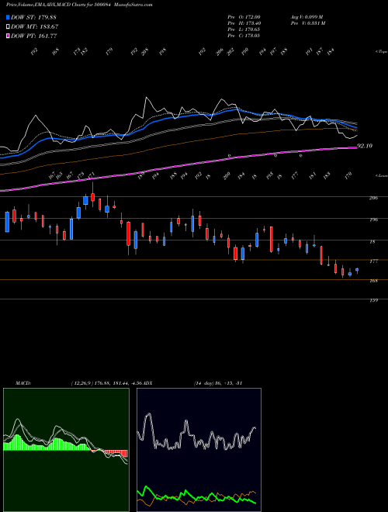Click the magenta DOW PT legend swatch
This screenshot has width=388, height=512.
click(9, 36)
